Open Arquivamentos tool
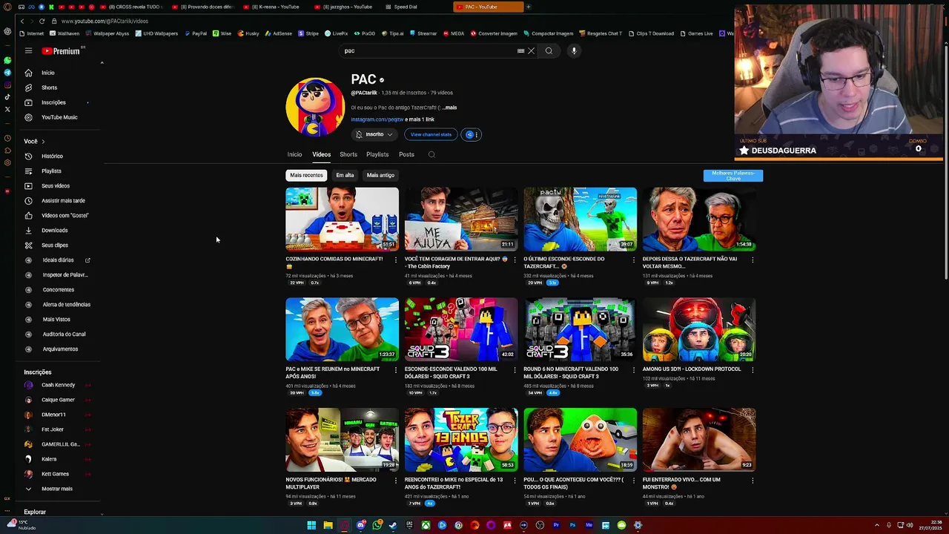Image resolution: width=949 pixels, height=534 pixels. click(60, 349)
